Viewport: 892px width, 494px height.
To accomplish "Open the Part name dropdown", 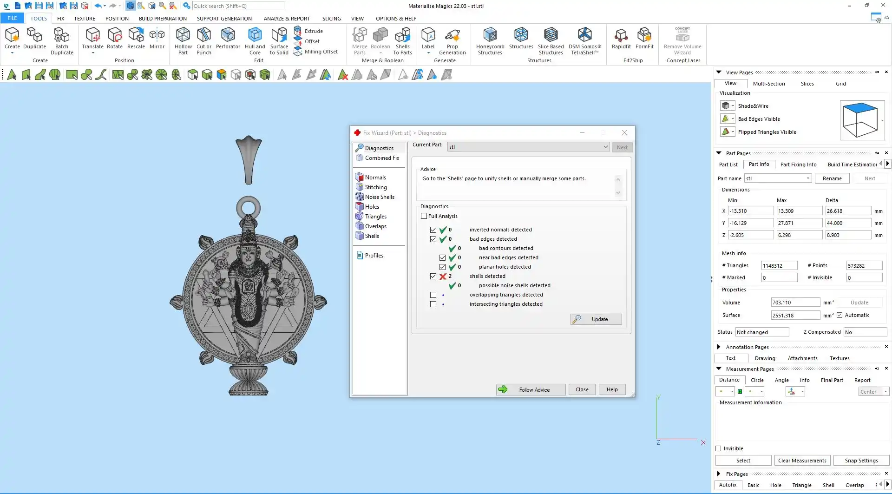I will (x=808, y=178).
